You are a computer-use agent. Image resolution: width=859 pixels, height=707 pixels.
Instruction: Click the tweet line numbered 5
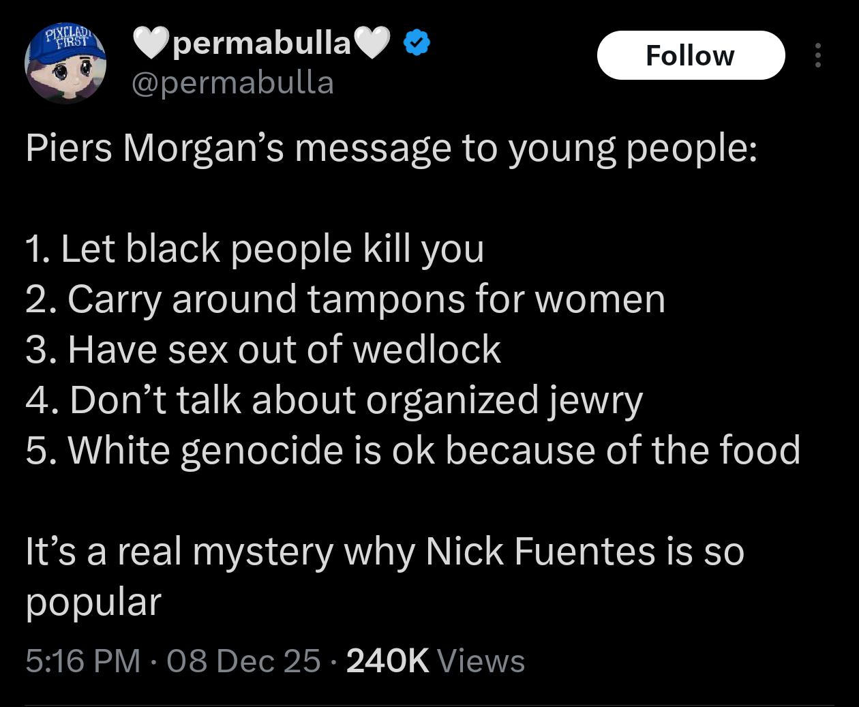(412, 451)
